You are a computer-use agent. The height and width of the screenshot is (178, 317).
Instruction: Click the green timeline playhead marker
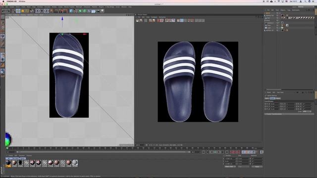point(7,148)
